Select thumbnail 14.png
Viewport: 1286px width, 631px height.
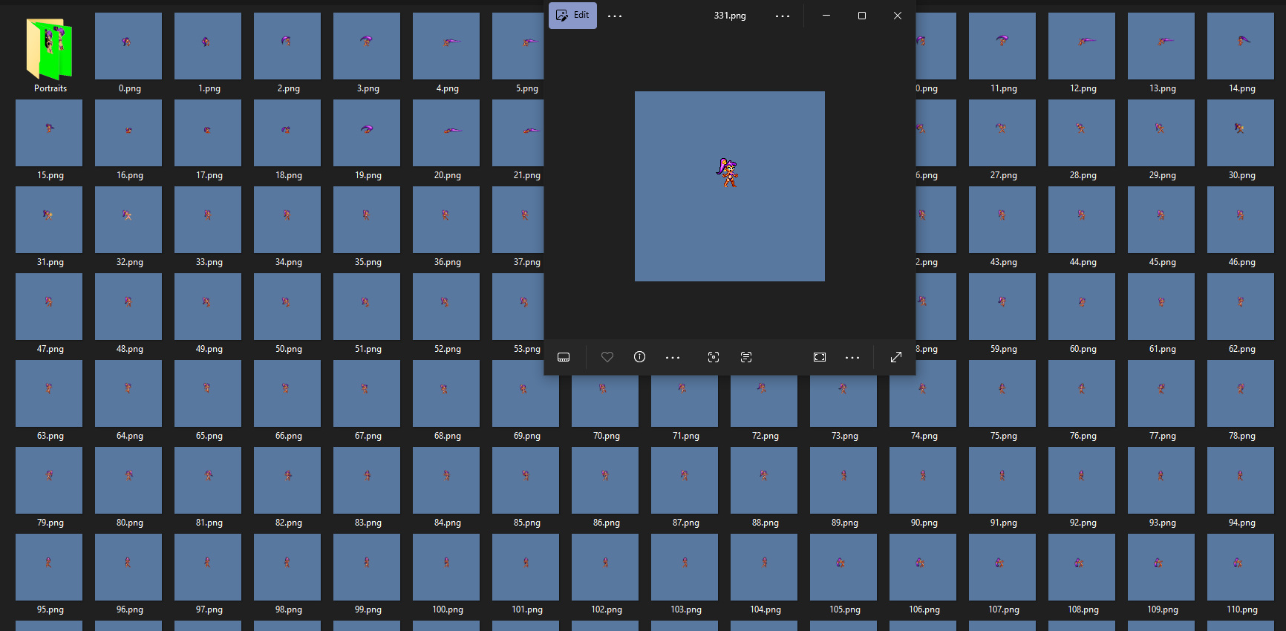pos(1241,46)
